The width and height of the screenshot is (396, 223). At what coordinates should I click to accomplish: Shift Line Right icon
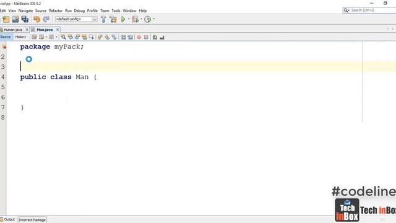(130, 37)
